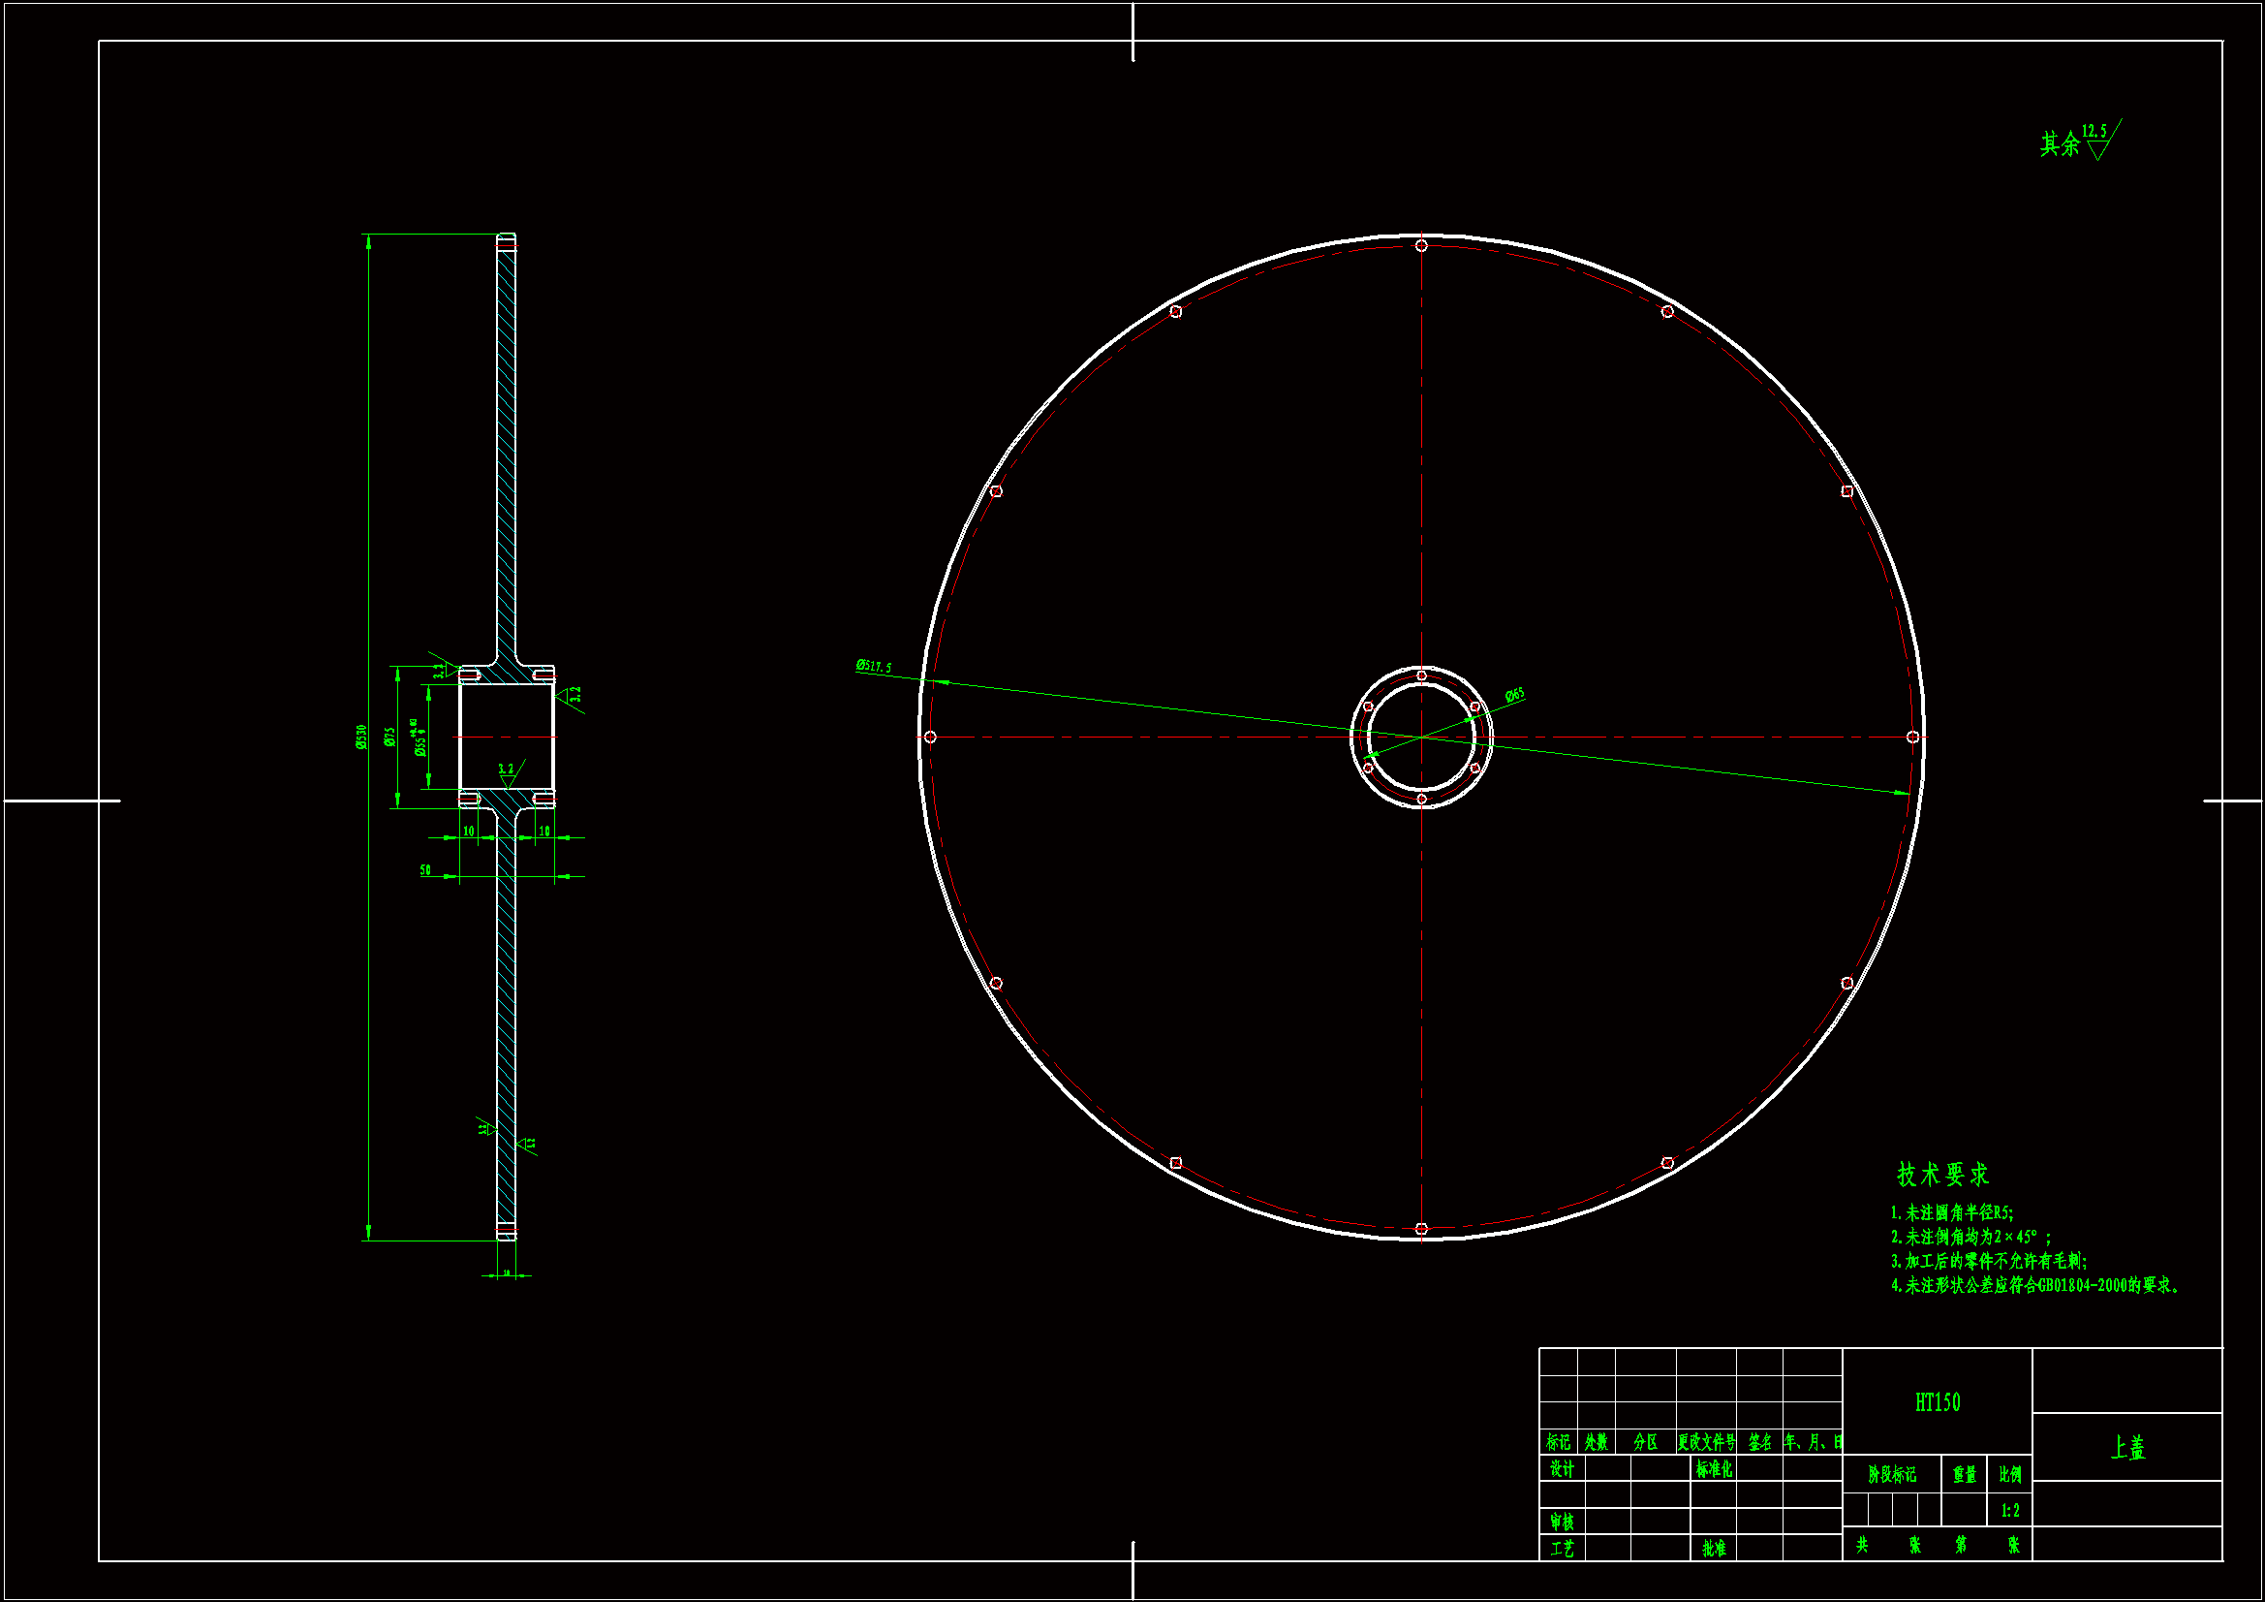2265x1602 pixels.
Task: Click the Ø75 dimension text
Action: 389,737
